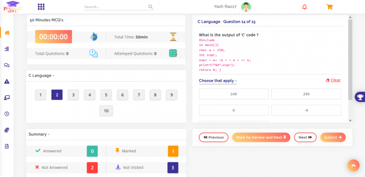Jump to question 9

pos(172,95)
